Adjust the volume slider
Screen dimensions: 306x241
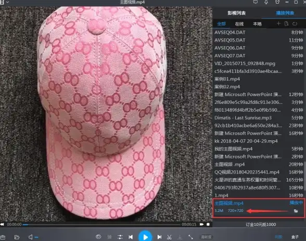pyautogui.click(x=36, y=237)
